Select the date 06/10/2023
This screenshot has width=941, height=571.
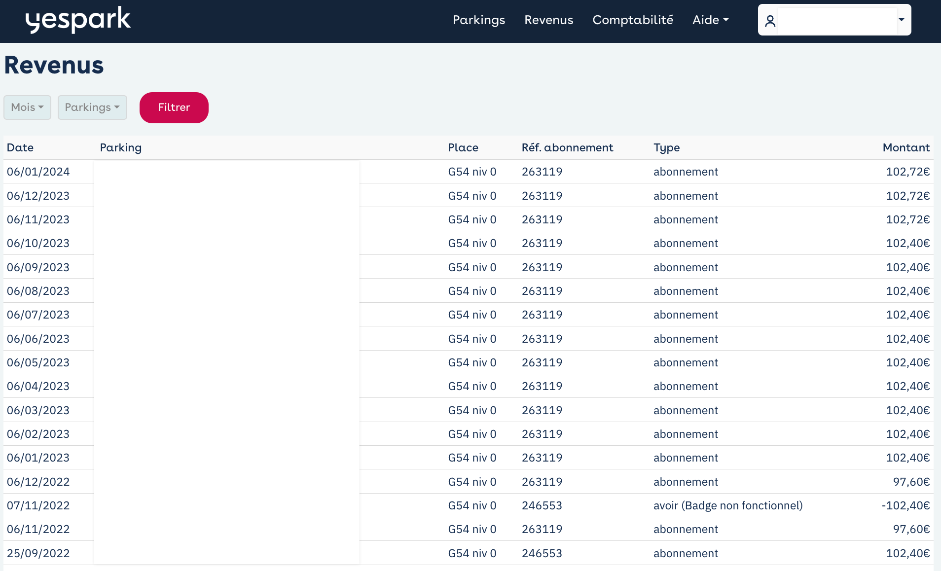coord(38,243)
